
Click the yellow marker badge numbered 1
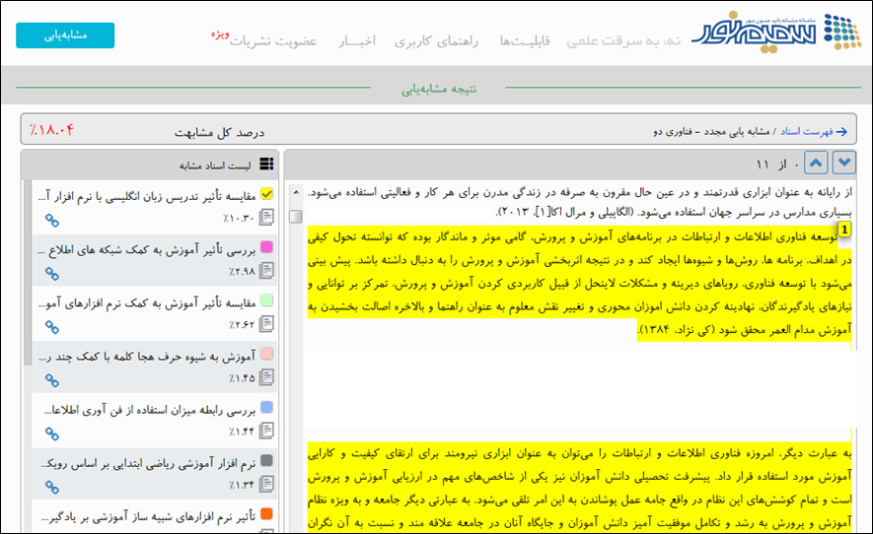click(844, 230)
